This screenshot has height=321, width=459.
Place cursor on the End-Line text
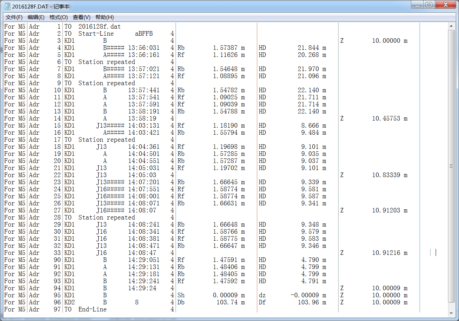tap(92, 309)
